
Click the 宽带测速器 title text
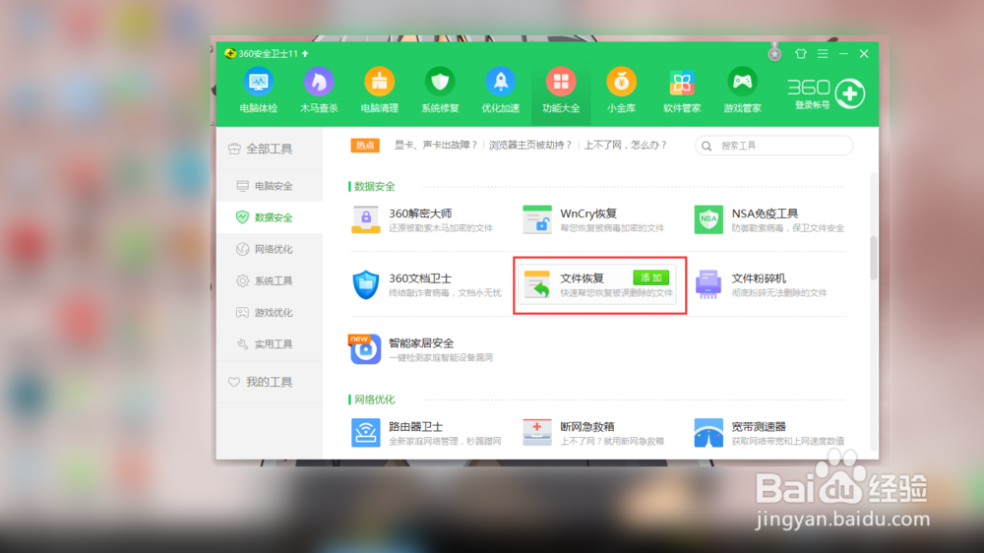759,426
